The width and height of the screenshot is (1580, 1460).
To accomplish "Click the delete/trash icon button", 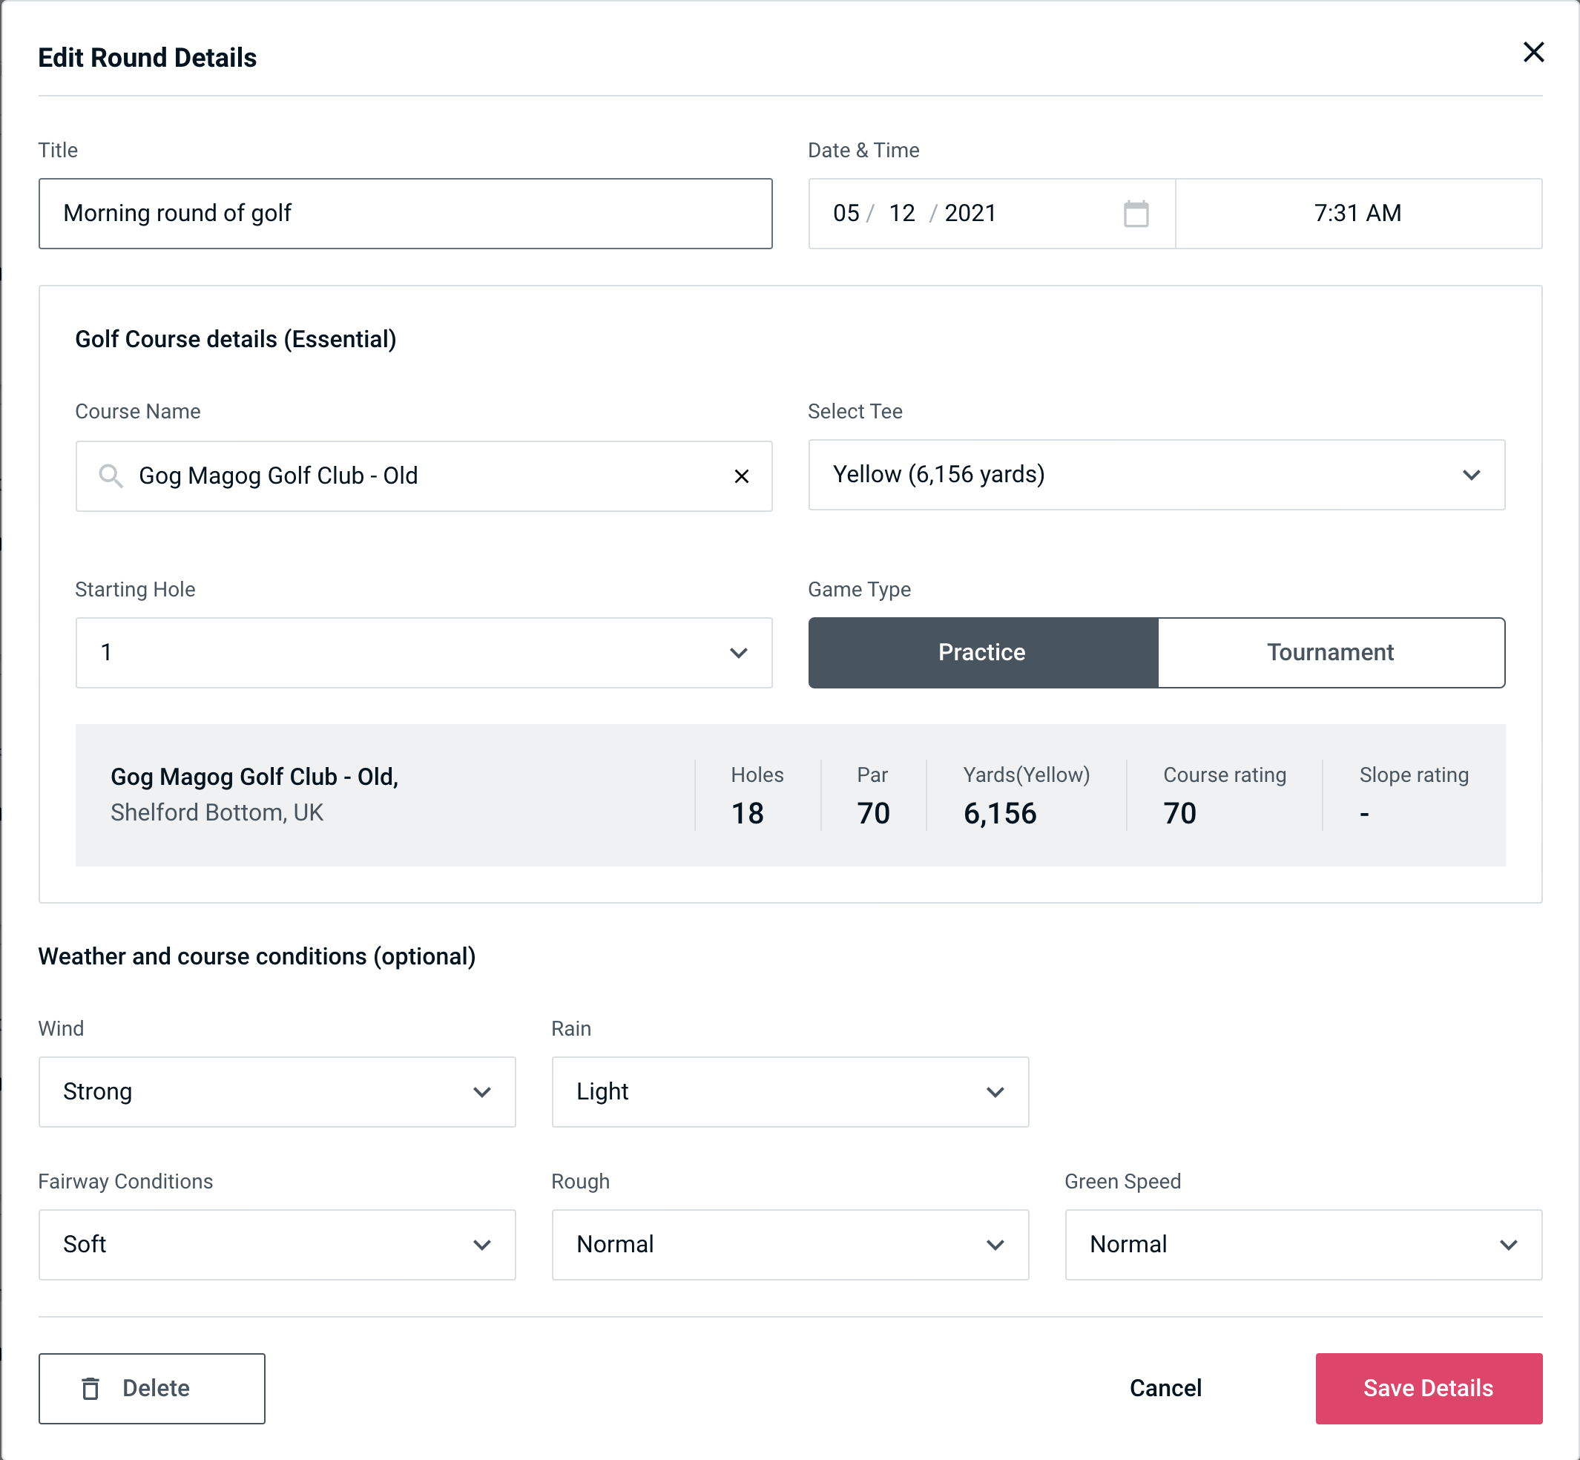I will (92, 1387).
